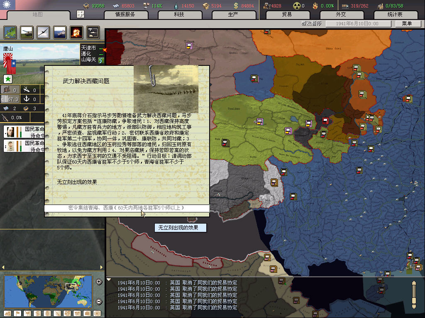
Task: Expand panel with left yellow arrow
Action: point(3,267)
